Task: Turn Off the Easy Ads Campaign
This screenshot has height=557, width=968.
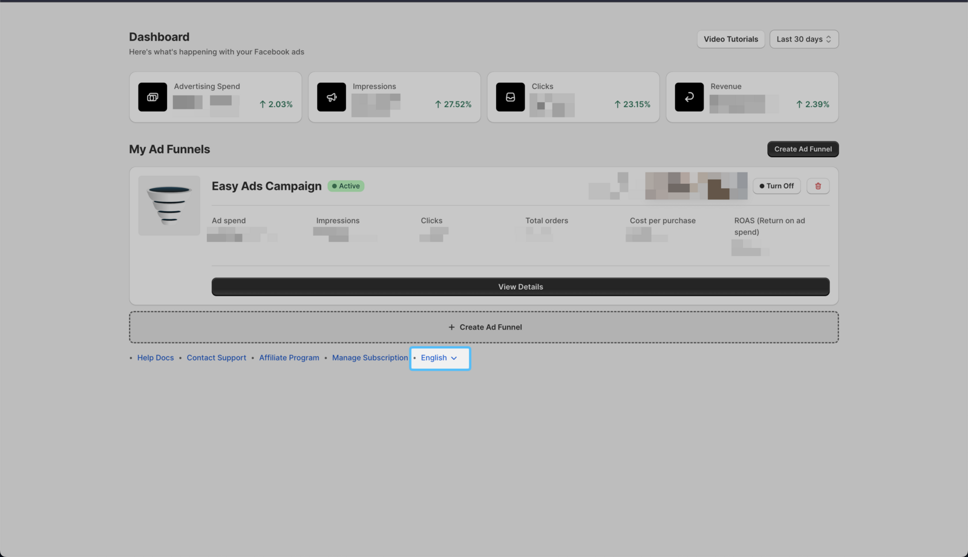Action: (777, 186)
